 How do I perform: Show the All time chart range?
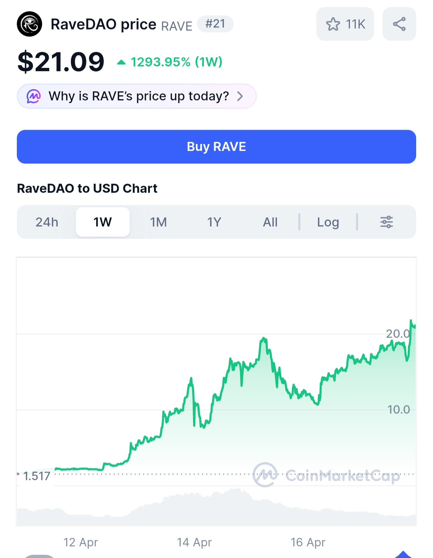270,222
